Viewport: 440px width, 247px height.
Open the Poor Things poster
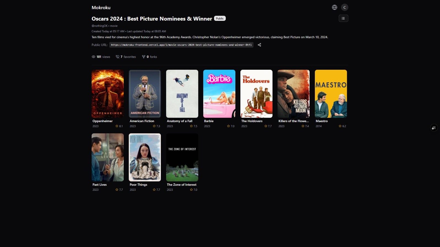click(145, 157)
